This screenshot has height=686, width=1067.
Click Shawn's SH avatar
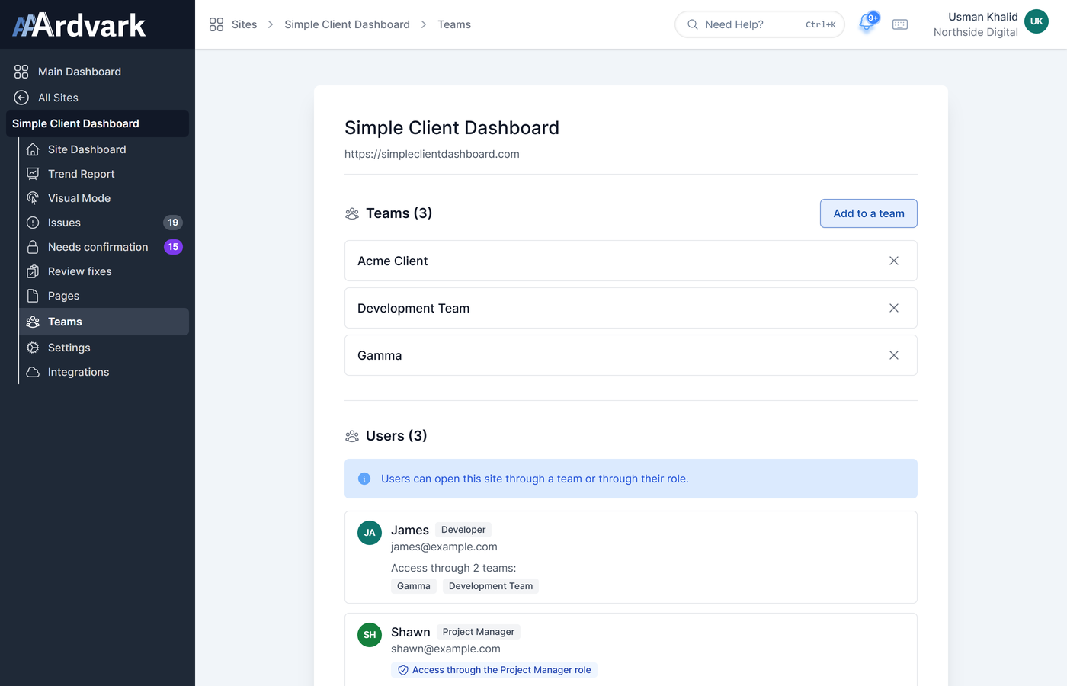click(x=370, y=635)
